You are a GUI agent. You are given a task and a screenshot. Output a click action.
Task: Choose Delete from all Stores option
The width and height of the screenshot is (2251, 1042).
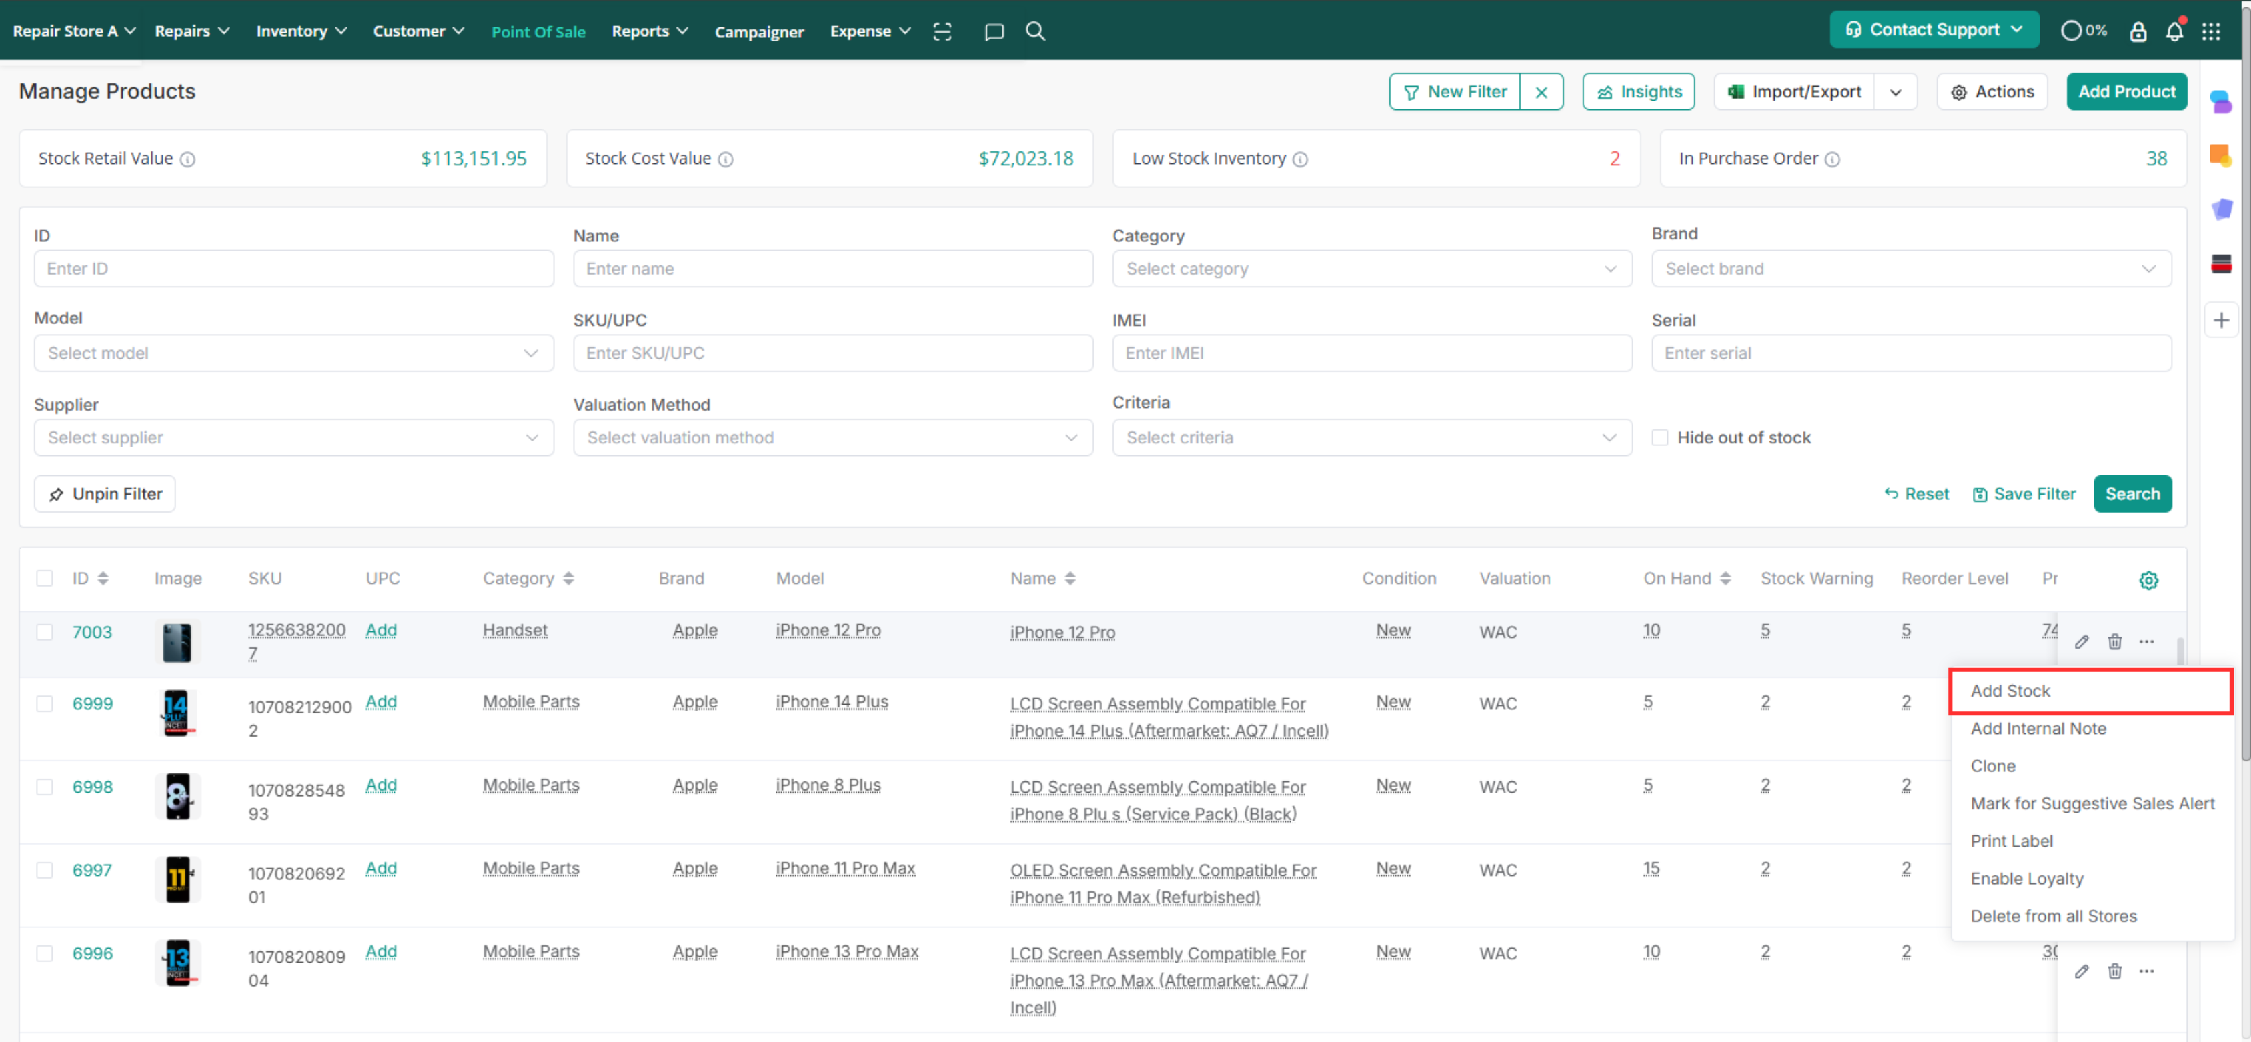(x=2053, y=916)
